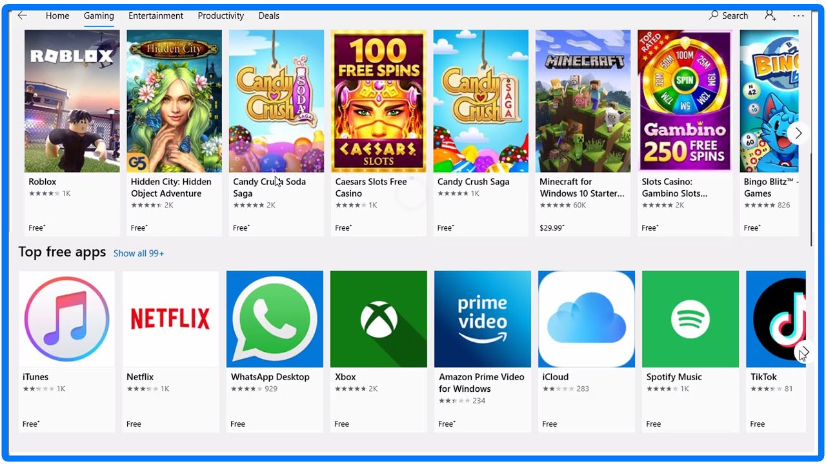Click the Show all 99+ link
Screen dimensions: 826x464
139,253
